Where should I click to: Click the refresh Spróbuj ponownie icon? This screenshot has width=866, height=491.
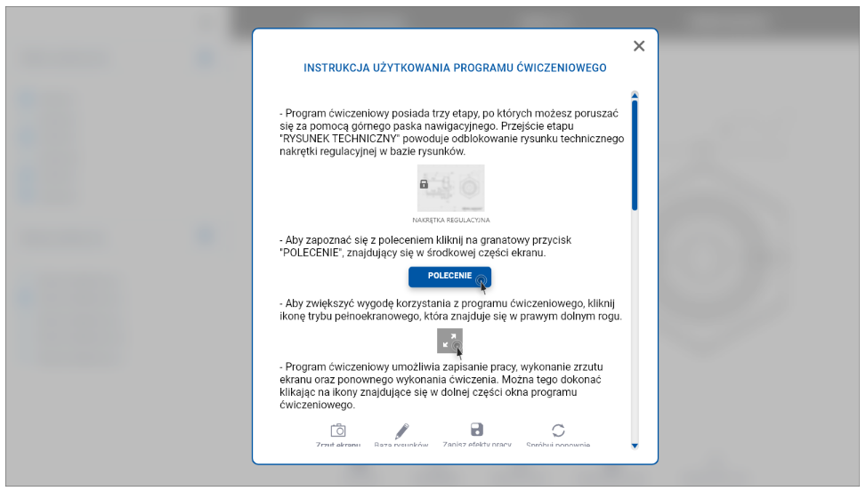[x=558, y=431]
